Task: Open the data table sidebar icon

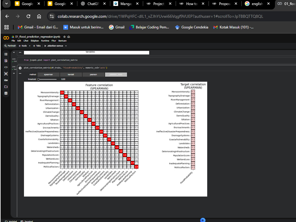Action: tap(6, 93)
